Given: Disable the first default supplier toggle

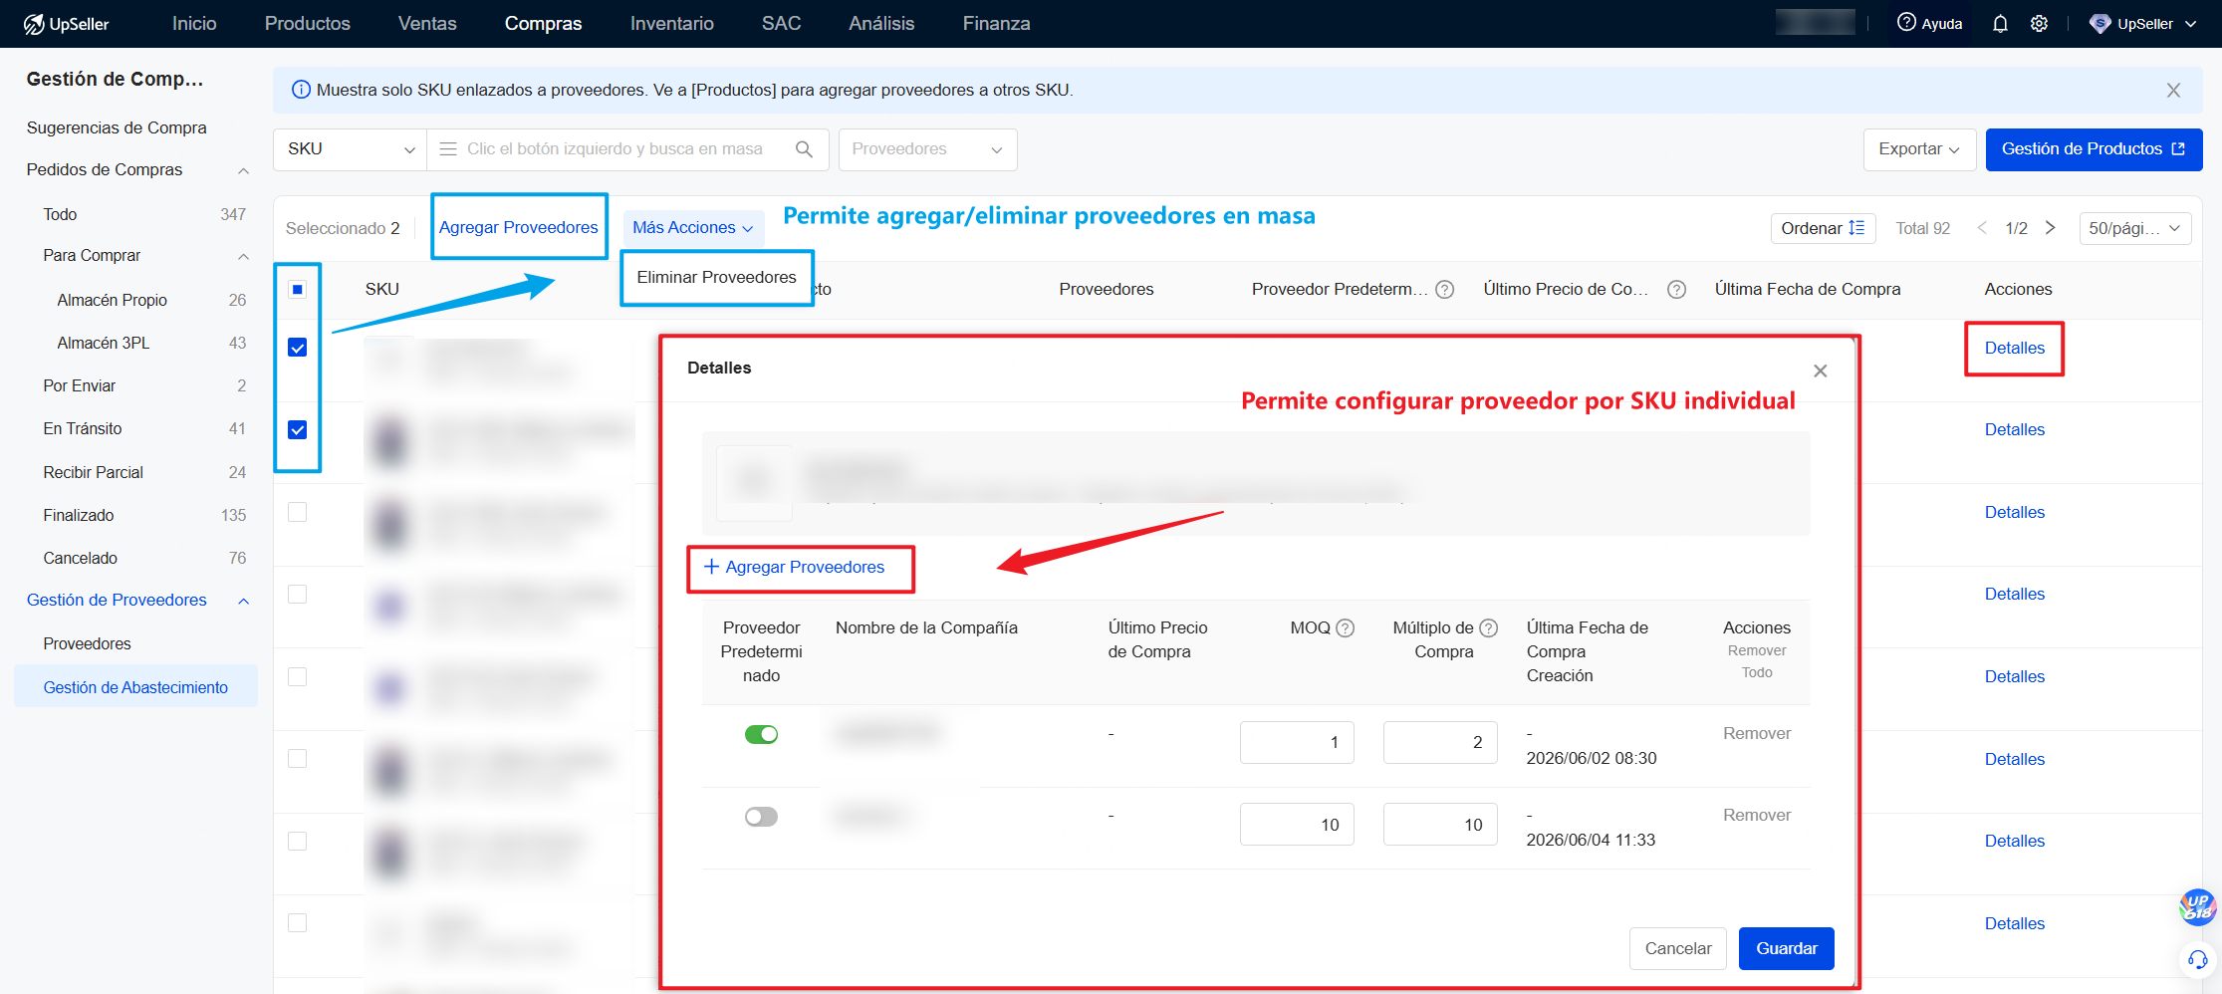Looking at the screenshot, I should (761, 734).
